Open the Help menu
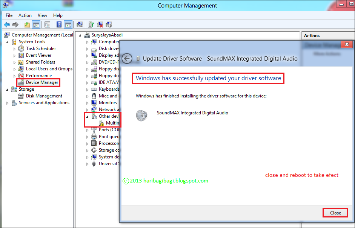 pos(58,15)
